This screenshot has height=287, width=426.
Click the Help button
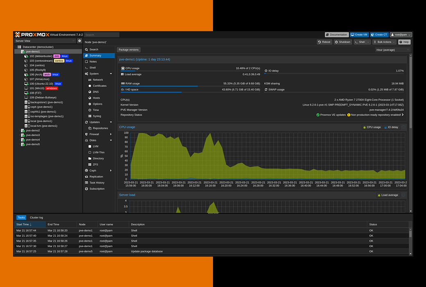404,42
